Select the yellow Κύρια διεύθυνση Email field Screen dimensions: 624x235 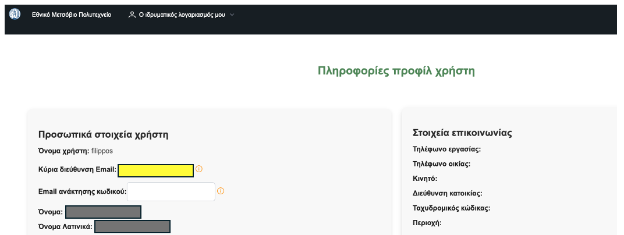[155, 170]
